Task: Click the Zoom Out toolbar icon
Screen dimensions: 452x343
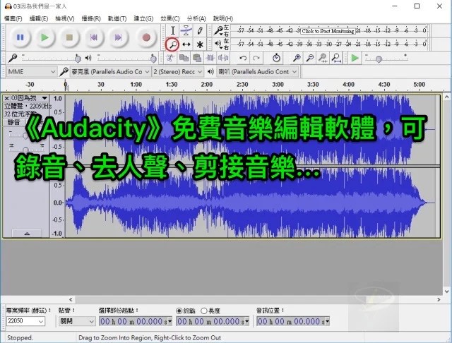Action: [310, 58]
